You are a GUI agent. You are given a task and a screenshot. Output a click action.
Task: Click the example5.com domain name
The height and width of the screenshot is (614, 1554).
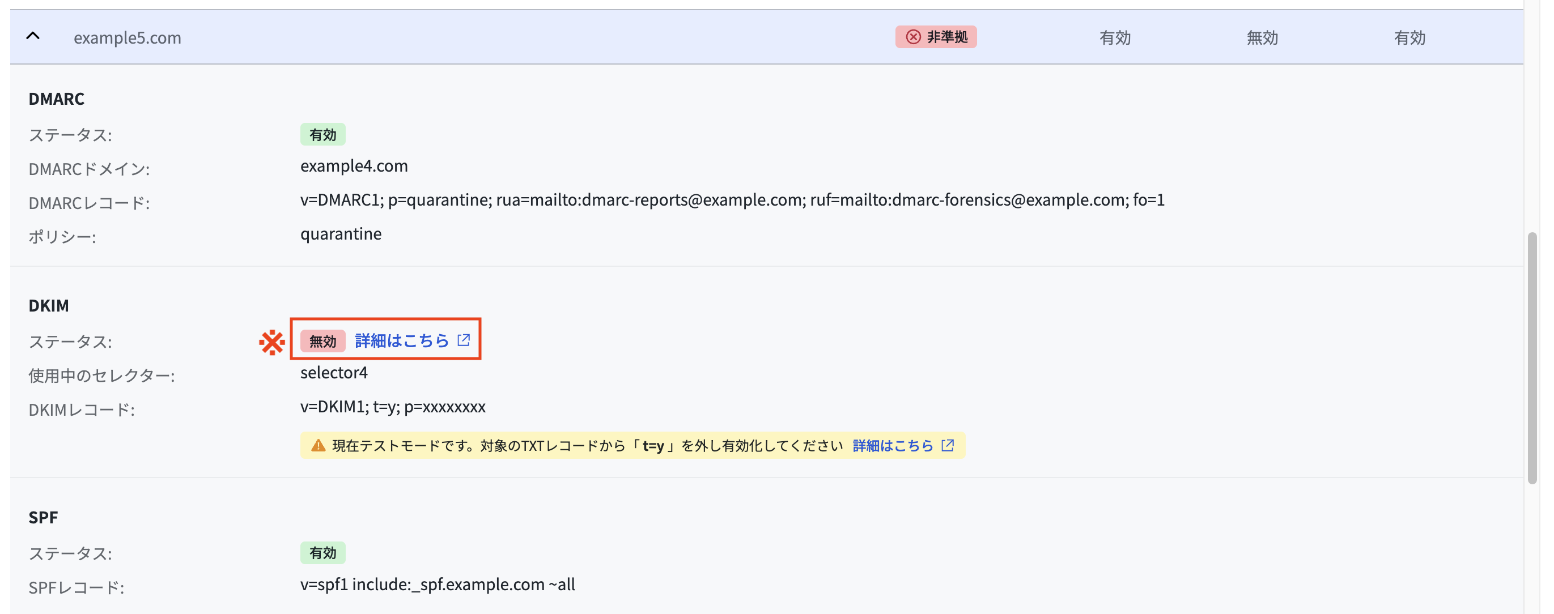pyautogui.click(x=128, y=37)
